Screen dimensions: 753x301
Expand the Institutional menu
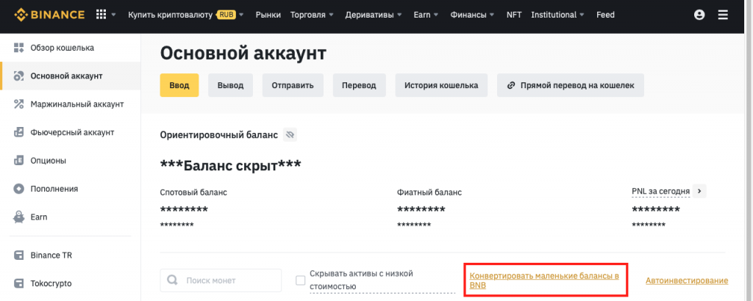[557, 15]
